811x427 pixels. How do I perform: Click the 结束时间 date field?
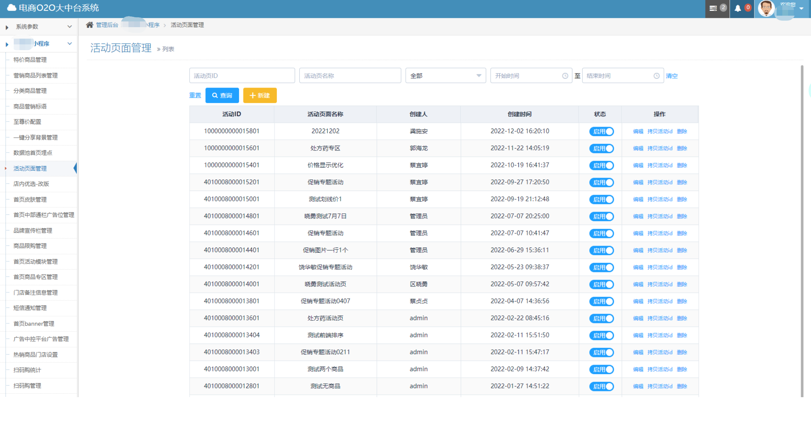pos(623,76)
